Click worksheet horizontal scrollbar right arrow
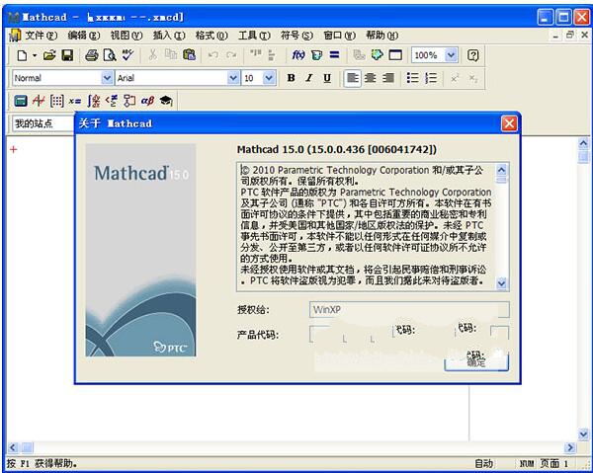This screenshot has height=473, width=593. coord(569,447)
